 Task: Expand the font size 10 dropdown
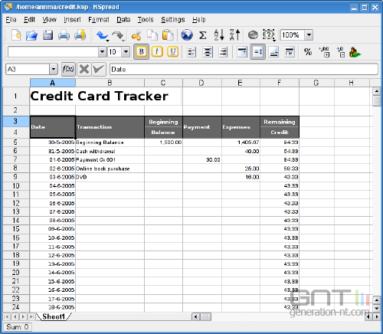click(126, 52)
